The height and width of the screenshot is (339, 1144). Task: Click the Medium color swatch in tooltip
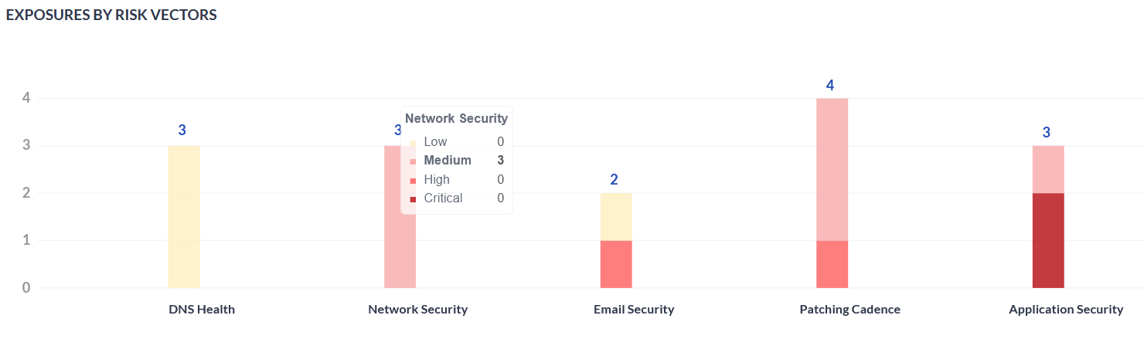coord(413,161)
